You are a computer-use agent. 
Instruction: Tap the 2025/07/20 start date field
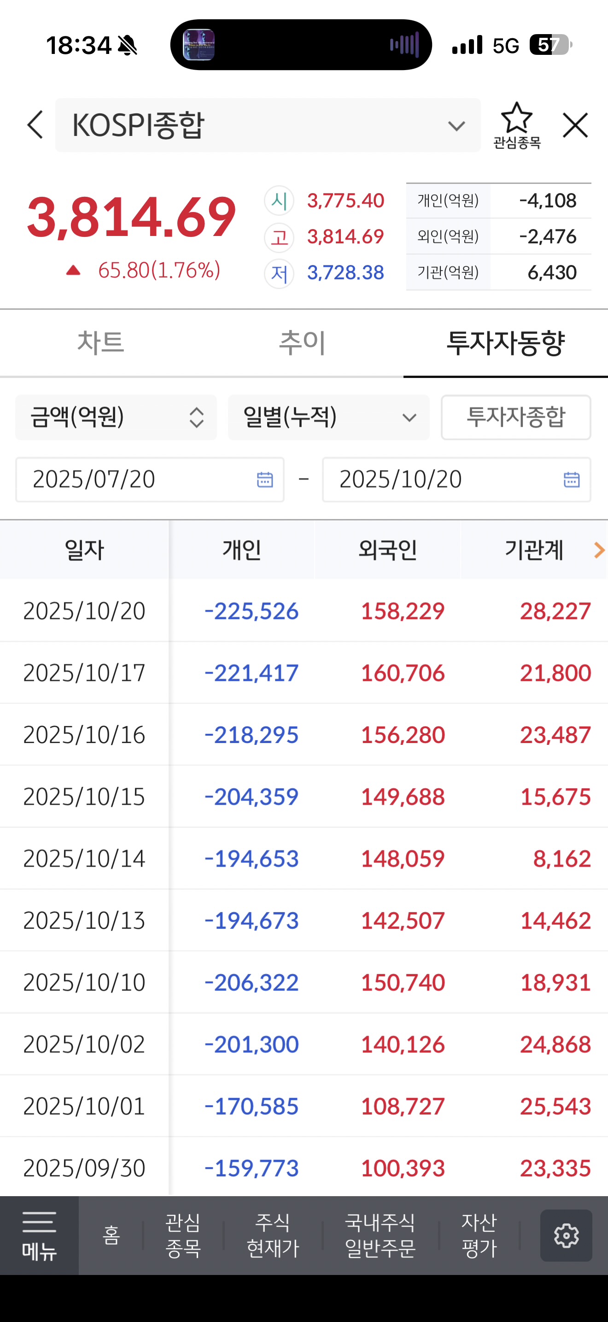point(139,479)
